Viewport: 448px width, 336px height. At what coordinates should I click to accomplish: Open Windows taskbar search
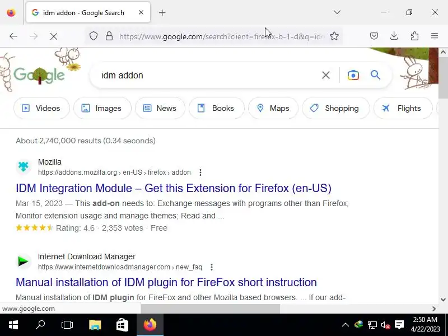coord(40,325)
